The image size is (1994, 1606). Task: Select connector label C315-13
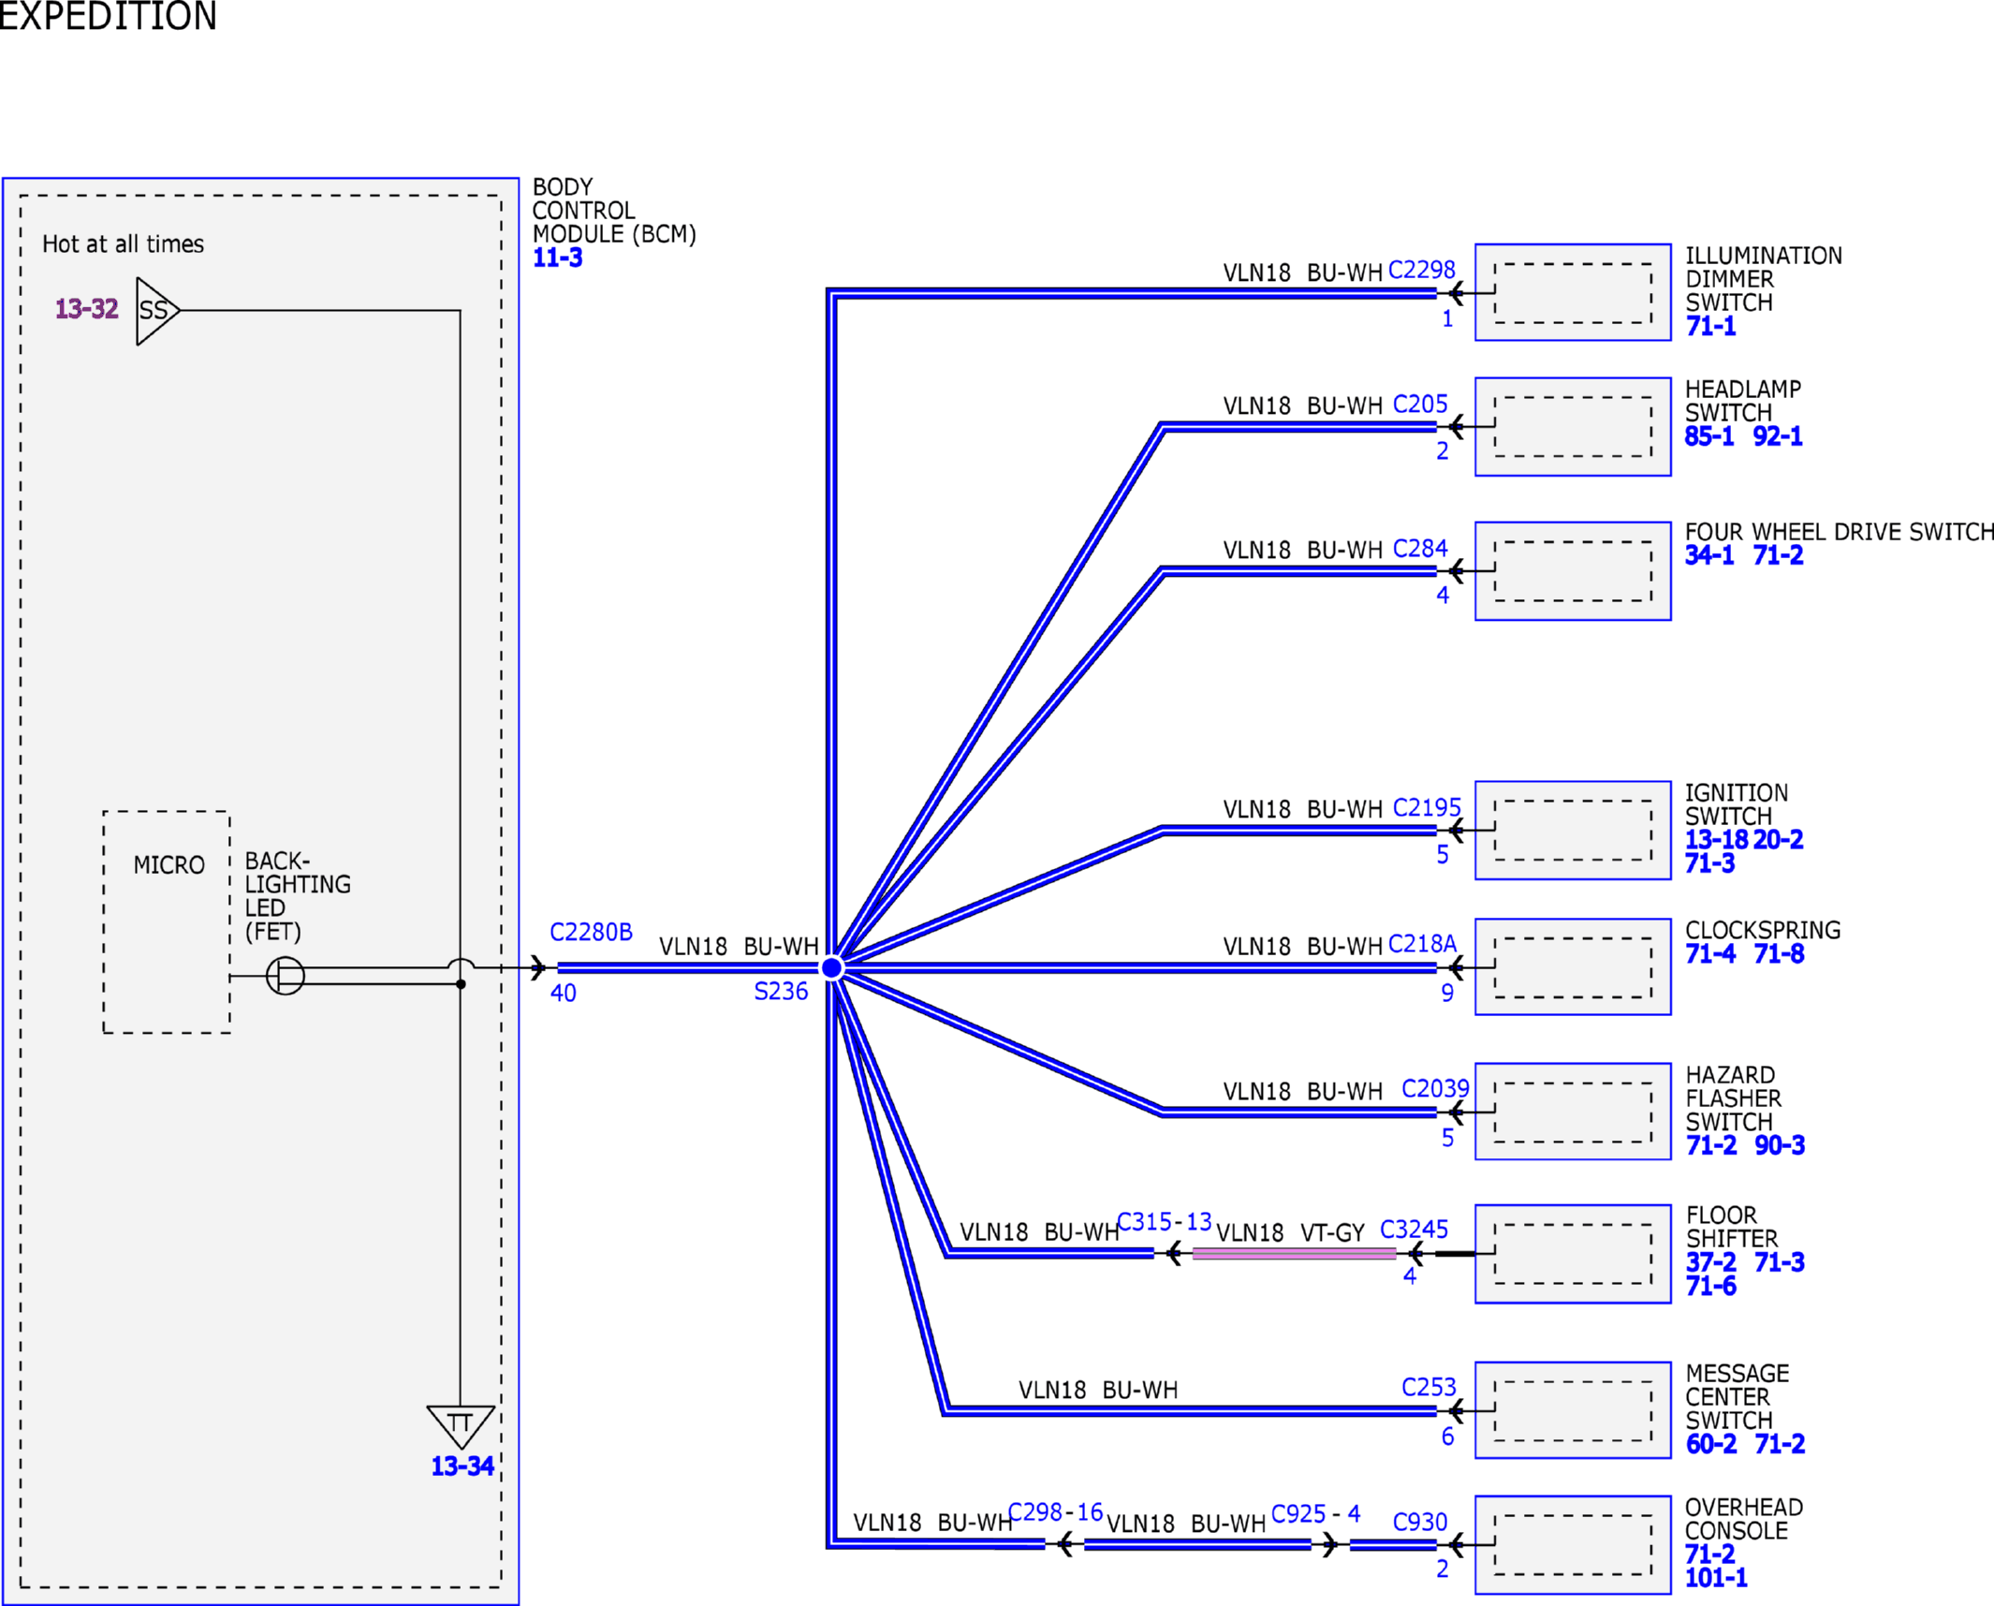pyautogui.click(x=1165, y=1222)
